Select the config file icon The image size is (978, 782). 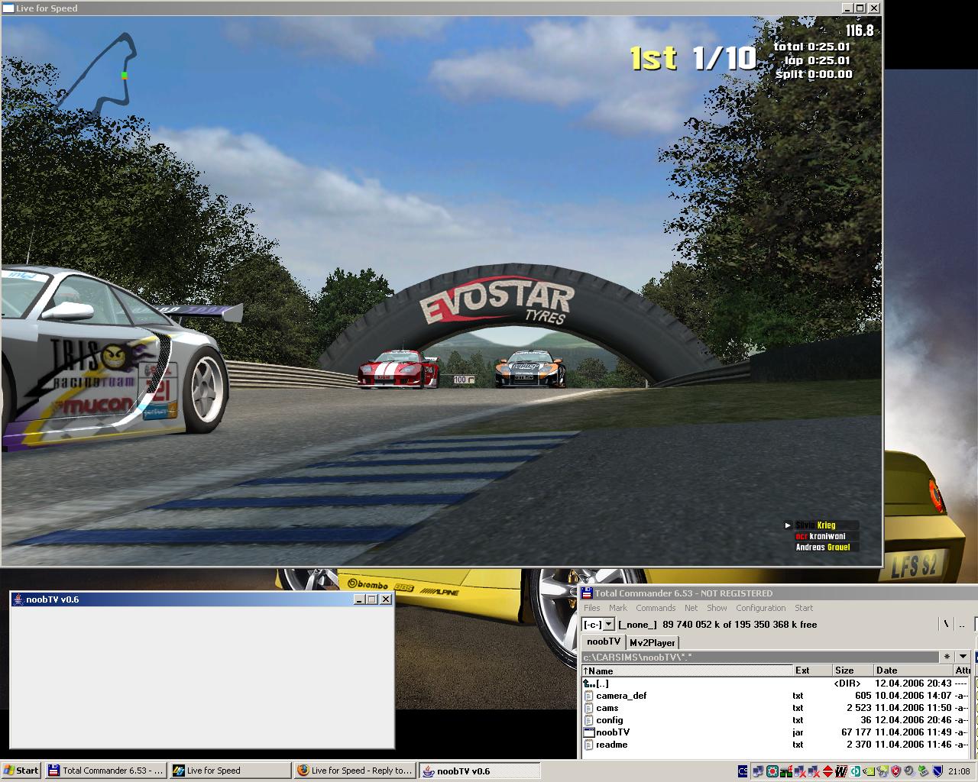click(588, 720)
